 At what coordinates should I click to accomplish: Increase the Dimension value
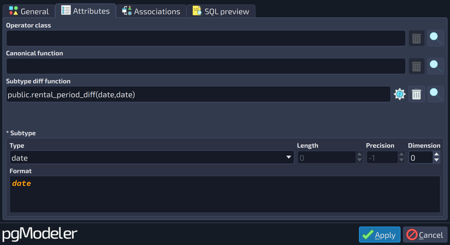[436, 154]
